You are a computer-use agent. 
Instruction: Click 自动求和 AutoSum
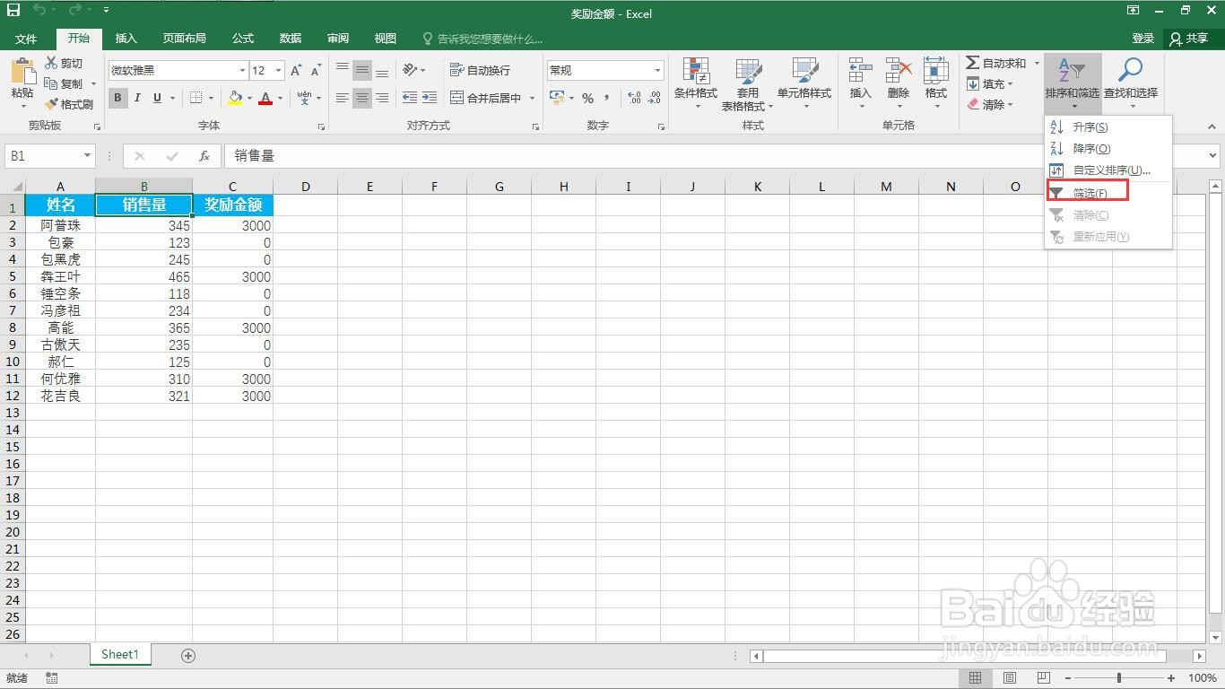coord(995,63)
